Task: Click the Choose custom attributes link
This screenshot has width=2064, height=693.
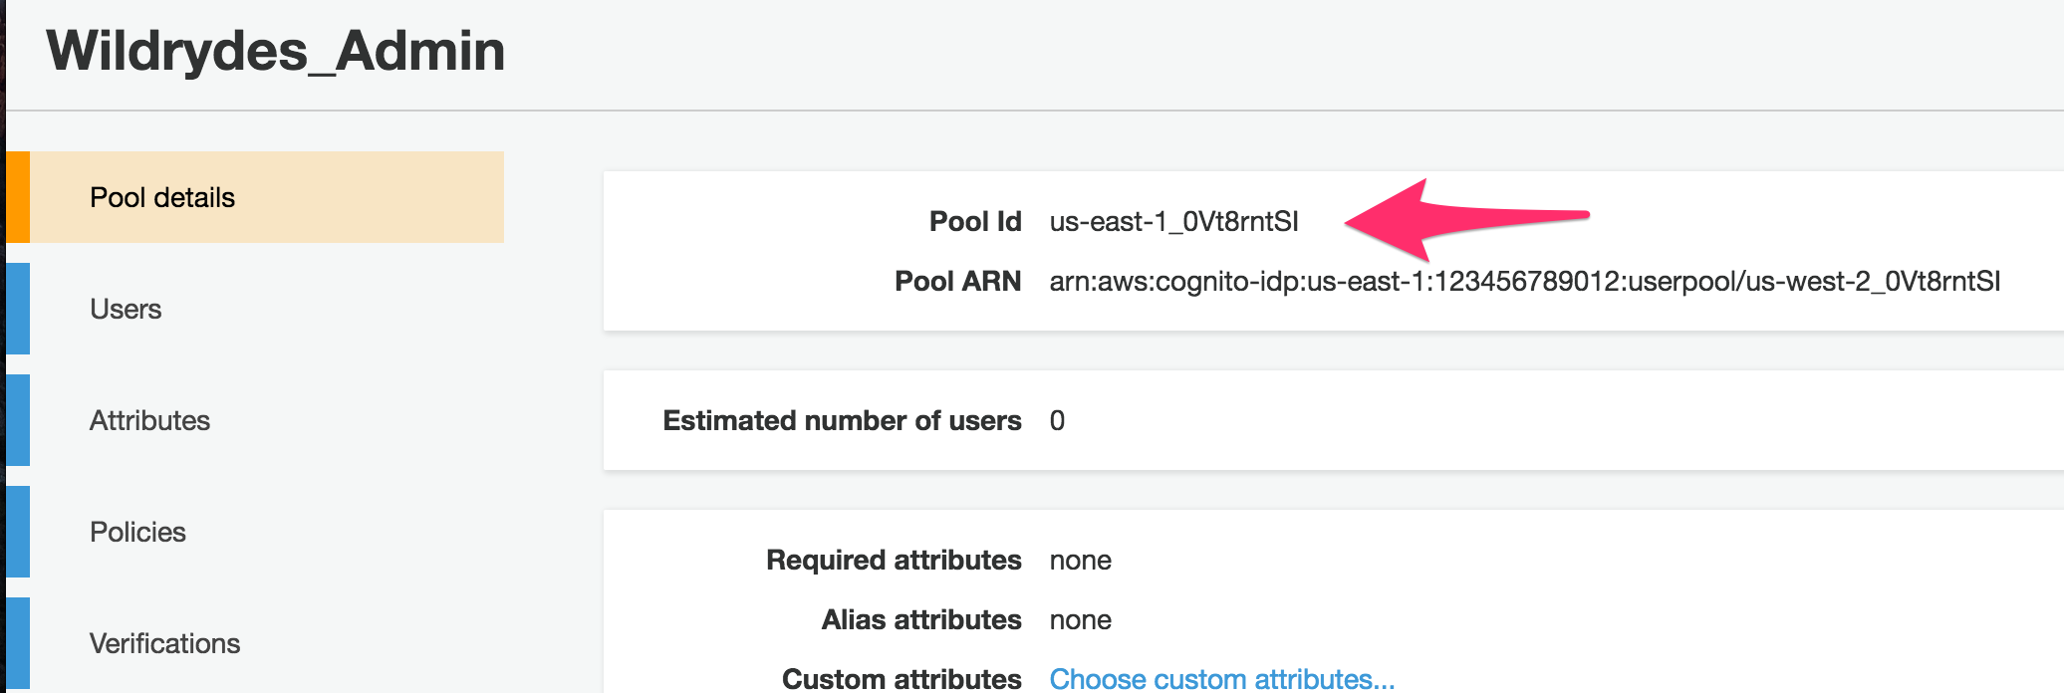Action: 1222,678
